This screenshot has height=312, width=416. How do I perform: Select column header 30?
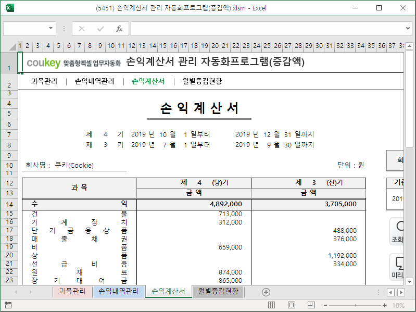click(x=319, y=46)
